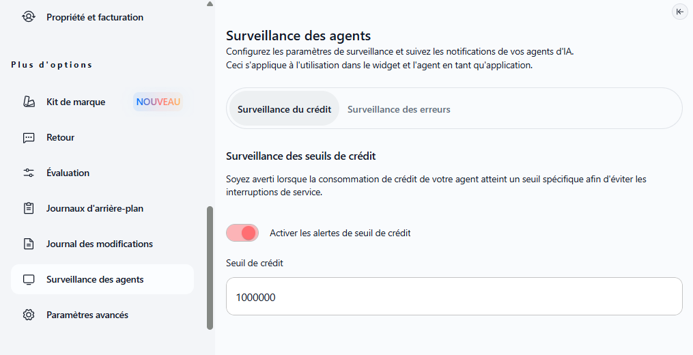
Task: Click the Retour speech bubble icon
Action: pyautogui.click(x=29, y=137)
